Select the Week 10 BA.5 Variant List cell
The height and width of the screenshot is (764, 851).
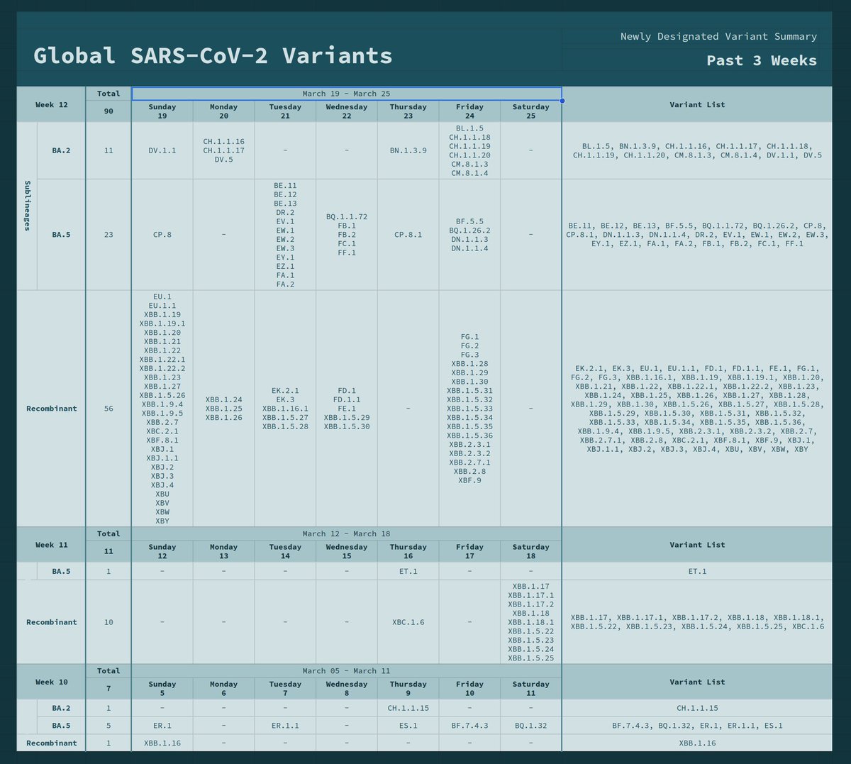click(x=697, y=726)
